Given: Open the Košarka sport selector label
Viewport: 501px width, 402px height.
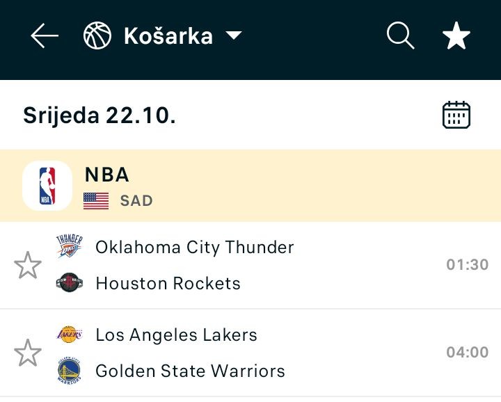Looking at the screenshot, I should (x=168, y=36).
